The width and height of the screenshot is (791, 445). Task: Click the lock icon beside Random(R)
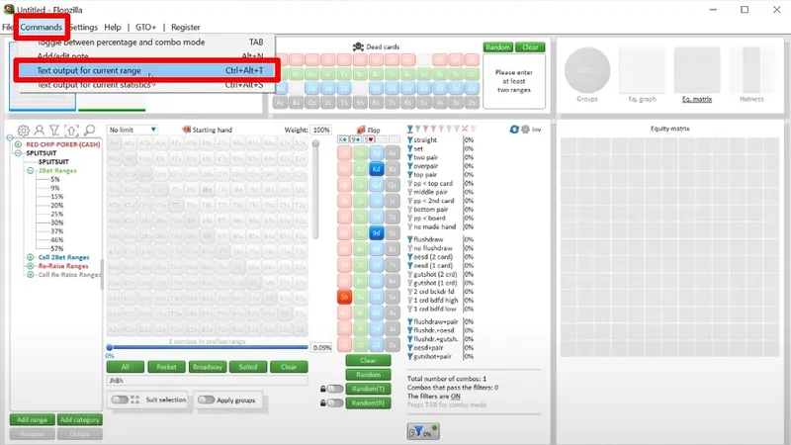tap(323, 402)
